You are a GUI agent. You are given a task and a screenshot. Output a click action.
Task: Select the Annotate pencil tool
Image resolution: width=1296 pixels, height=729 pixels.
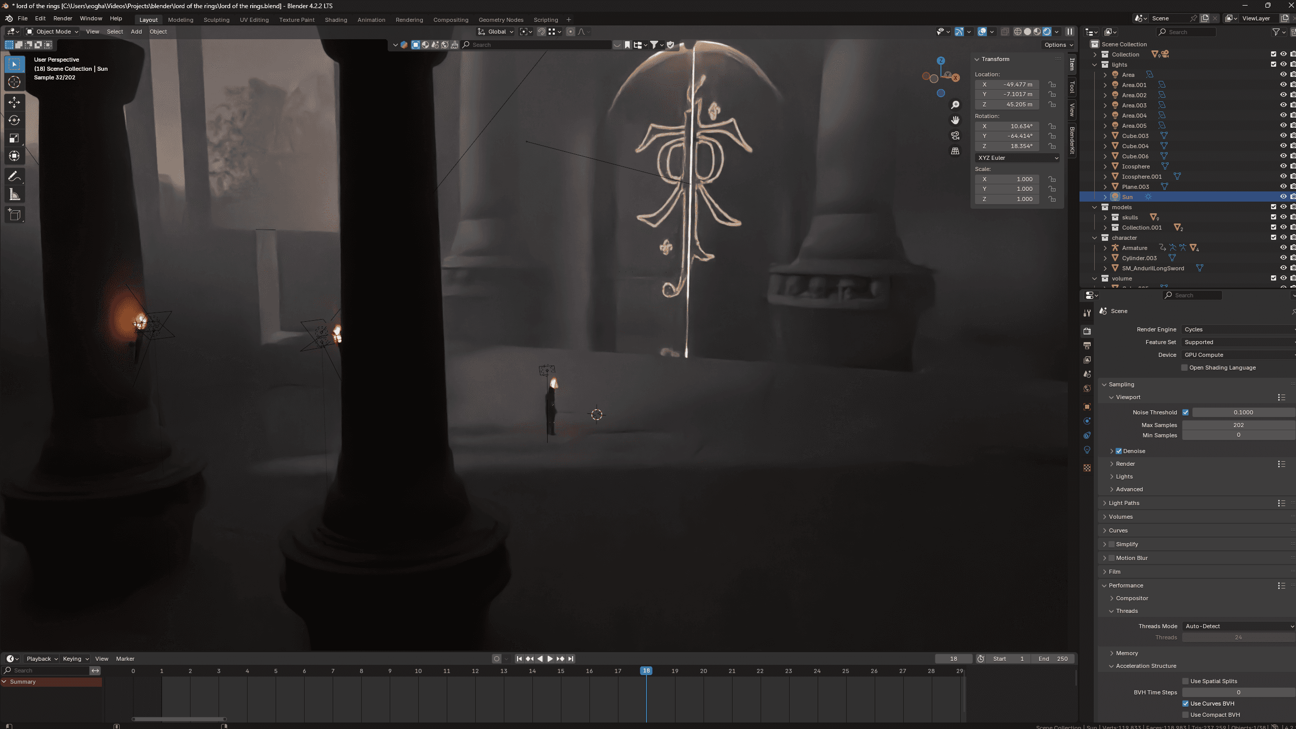14,176
